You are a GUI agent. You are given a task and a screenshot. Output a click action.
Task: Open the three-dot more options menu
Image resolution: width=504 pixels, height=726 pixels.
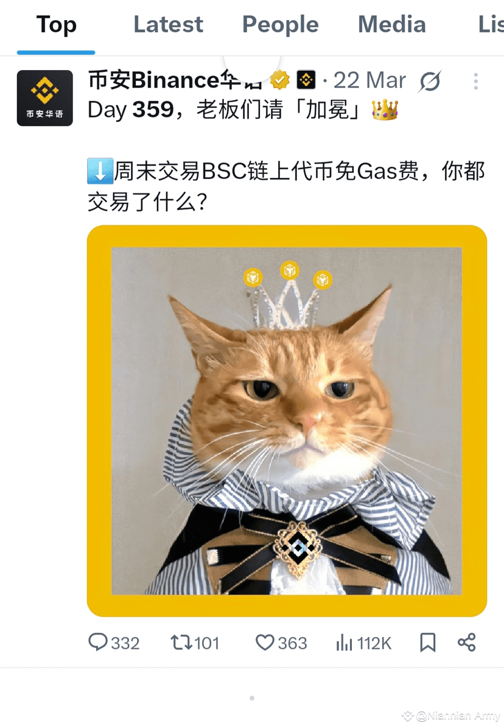pos(476,82)
